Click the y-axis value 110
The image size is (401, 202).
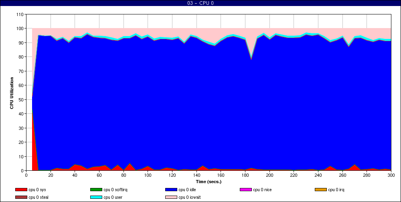click(x=20, y=14)
